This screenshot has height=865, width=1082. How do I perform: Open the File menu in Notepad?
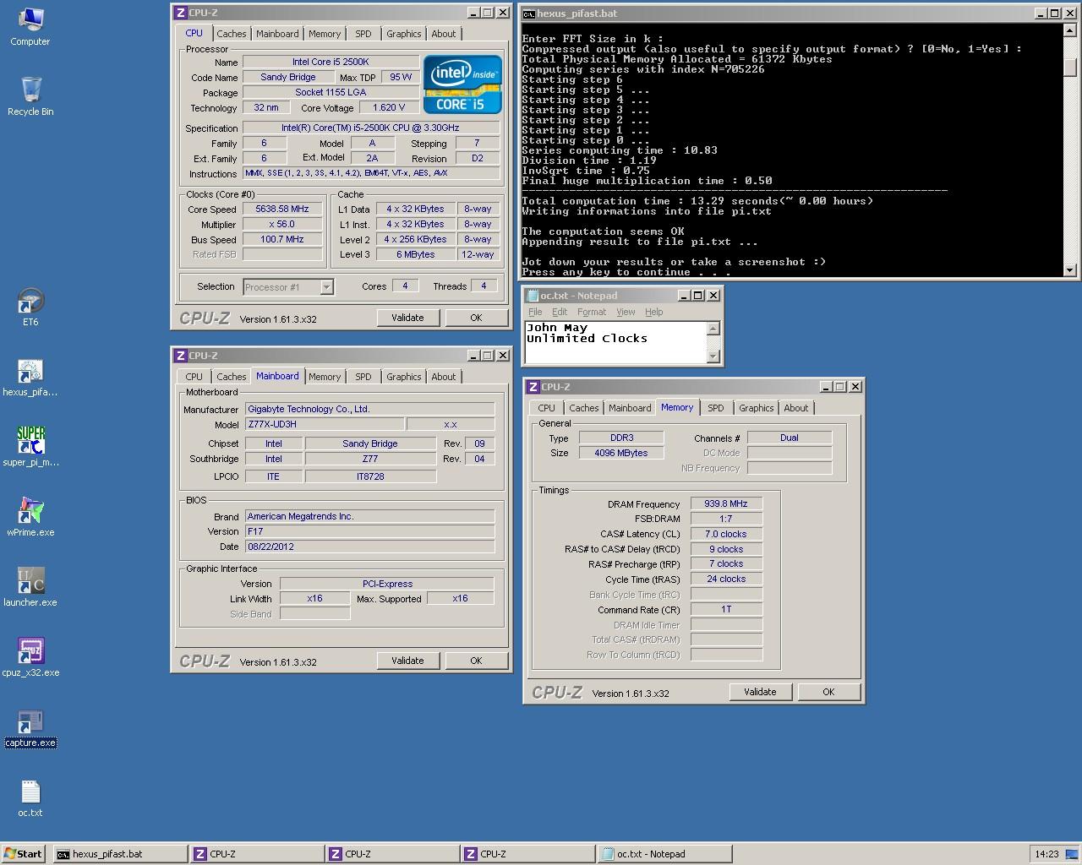[x=535, y=312]
